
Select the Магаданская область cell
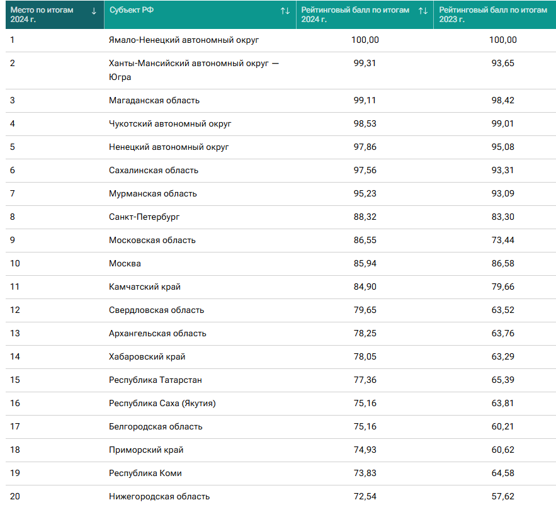click(x=154, y=100)
